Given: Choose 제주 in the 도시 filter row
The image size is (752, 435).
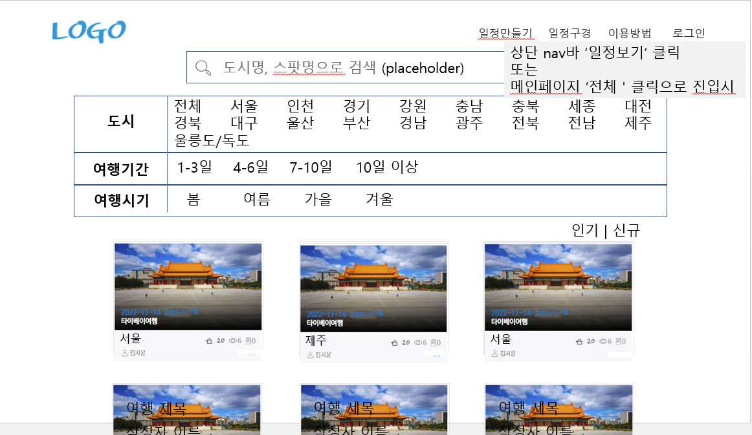Looking at the screenshot, I should 638,123.
